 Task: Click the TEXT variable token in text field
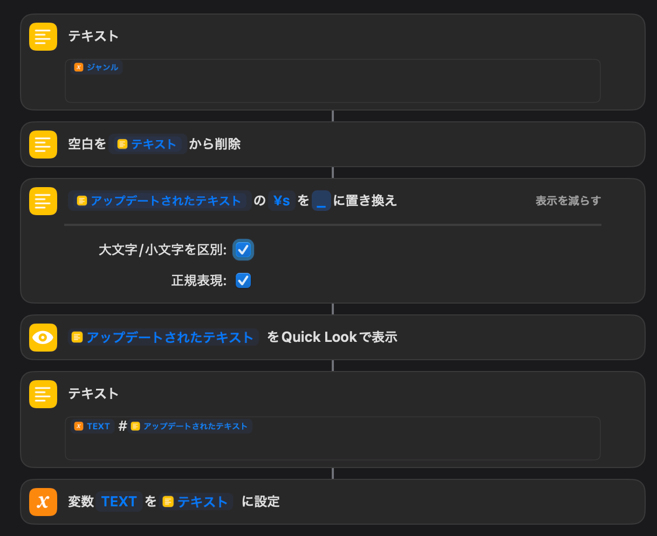tap(92, 427)
